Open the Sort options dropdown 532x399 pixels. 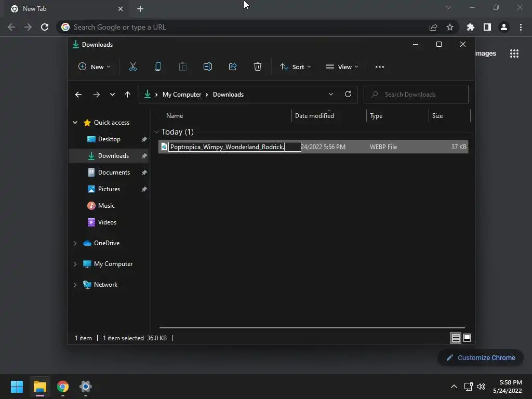pos(295,67)
